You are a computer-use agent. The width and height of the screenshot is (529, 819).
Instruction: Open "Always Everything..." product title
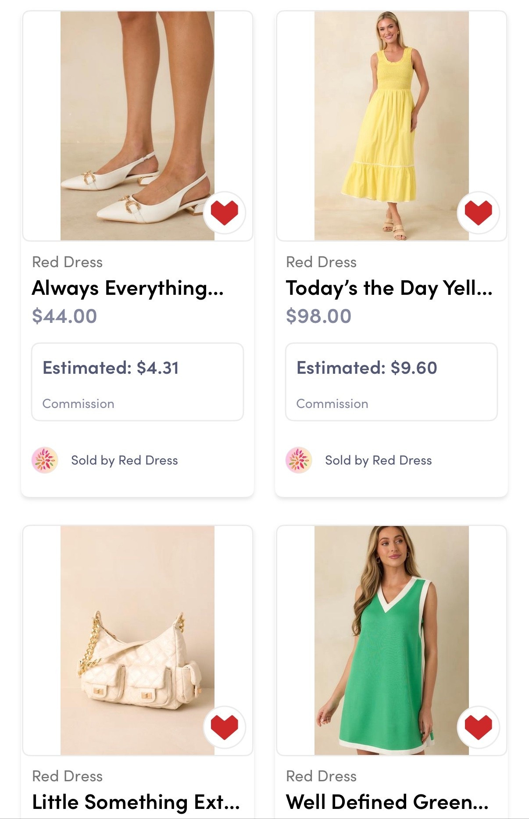[x=128, y=288]
